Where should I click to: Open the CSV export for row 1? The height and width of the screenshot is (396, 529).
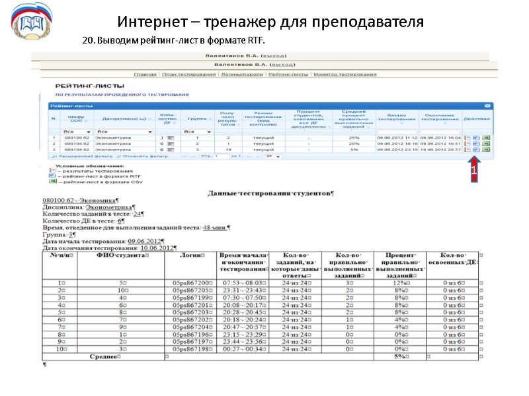pyautogui.click(x=486, y=137)
